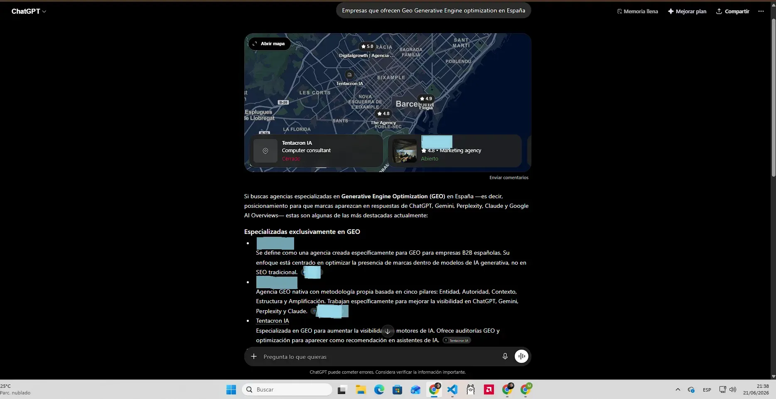This screenshot has width=776, height=399.
Task: Click the Abierto status on Marketing agency card
Action: click(x=430, y=158)
